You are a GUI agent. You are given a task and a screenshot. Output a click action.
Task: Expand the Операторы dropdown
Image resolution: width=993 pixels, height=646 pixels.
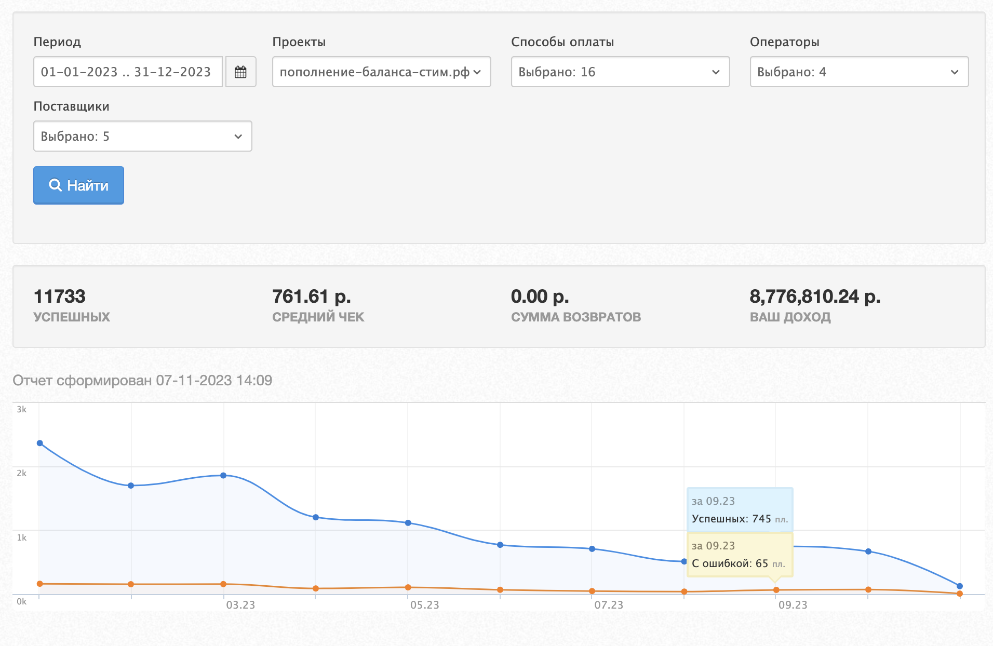click(859, 72)
